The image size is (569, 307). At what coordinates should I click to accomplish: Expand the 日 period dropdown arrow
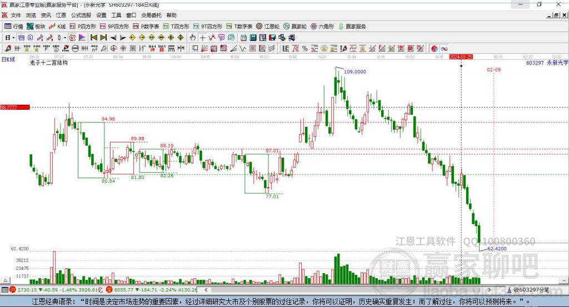click(13, 38)
